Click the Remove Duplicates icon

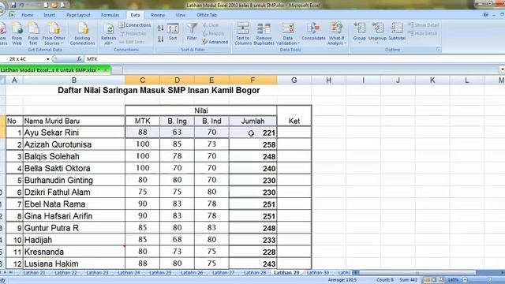(264, 33)
